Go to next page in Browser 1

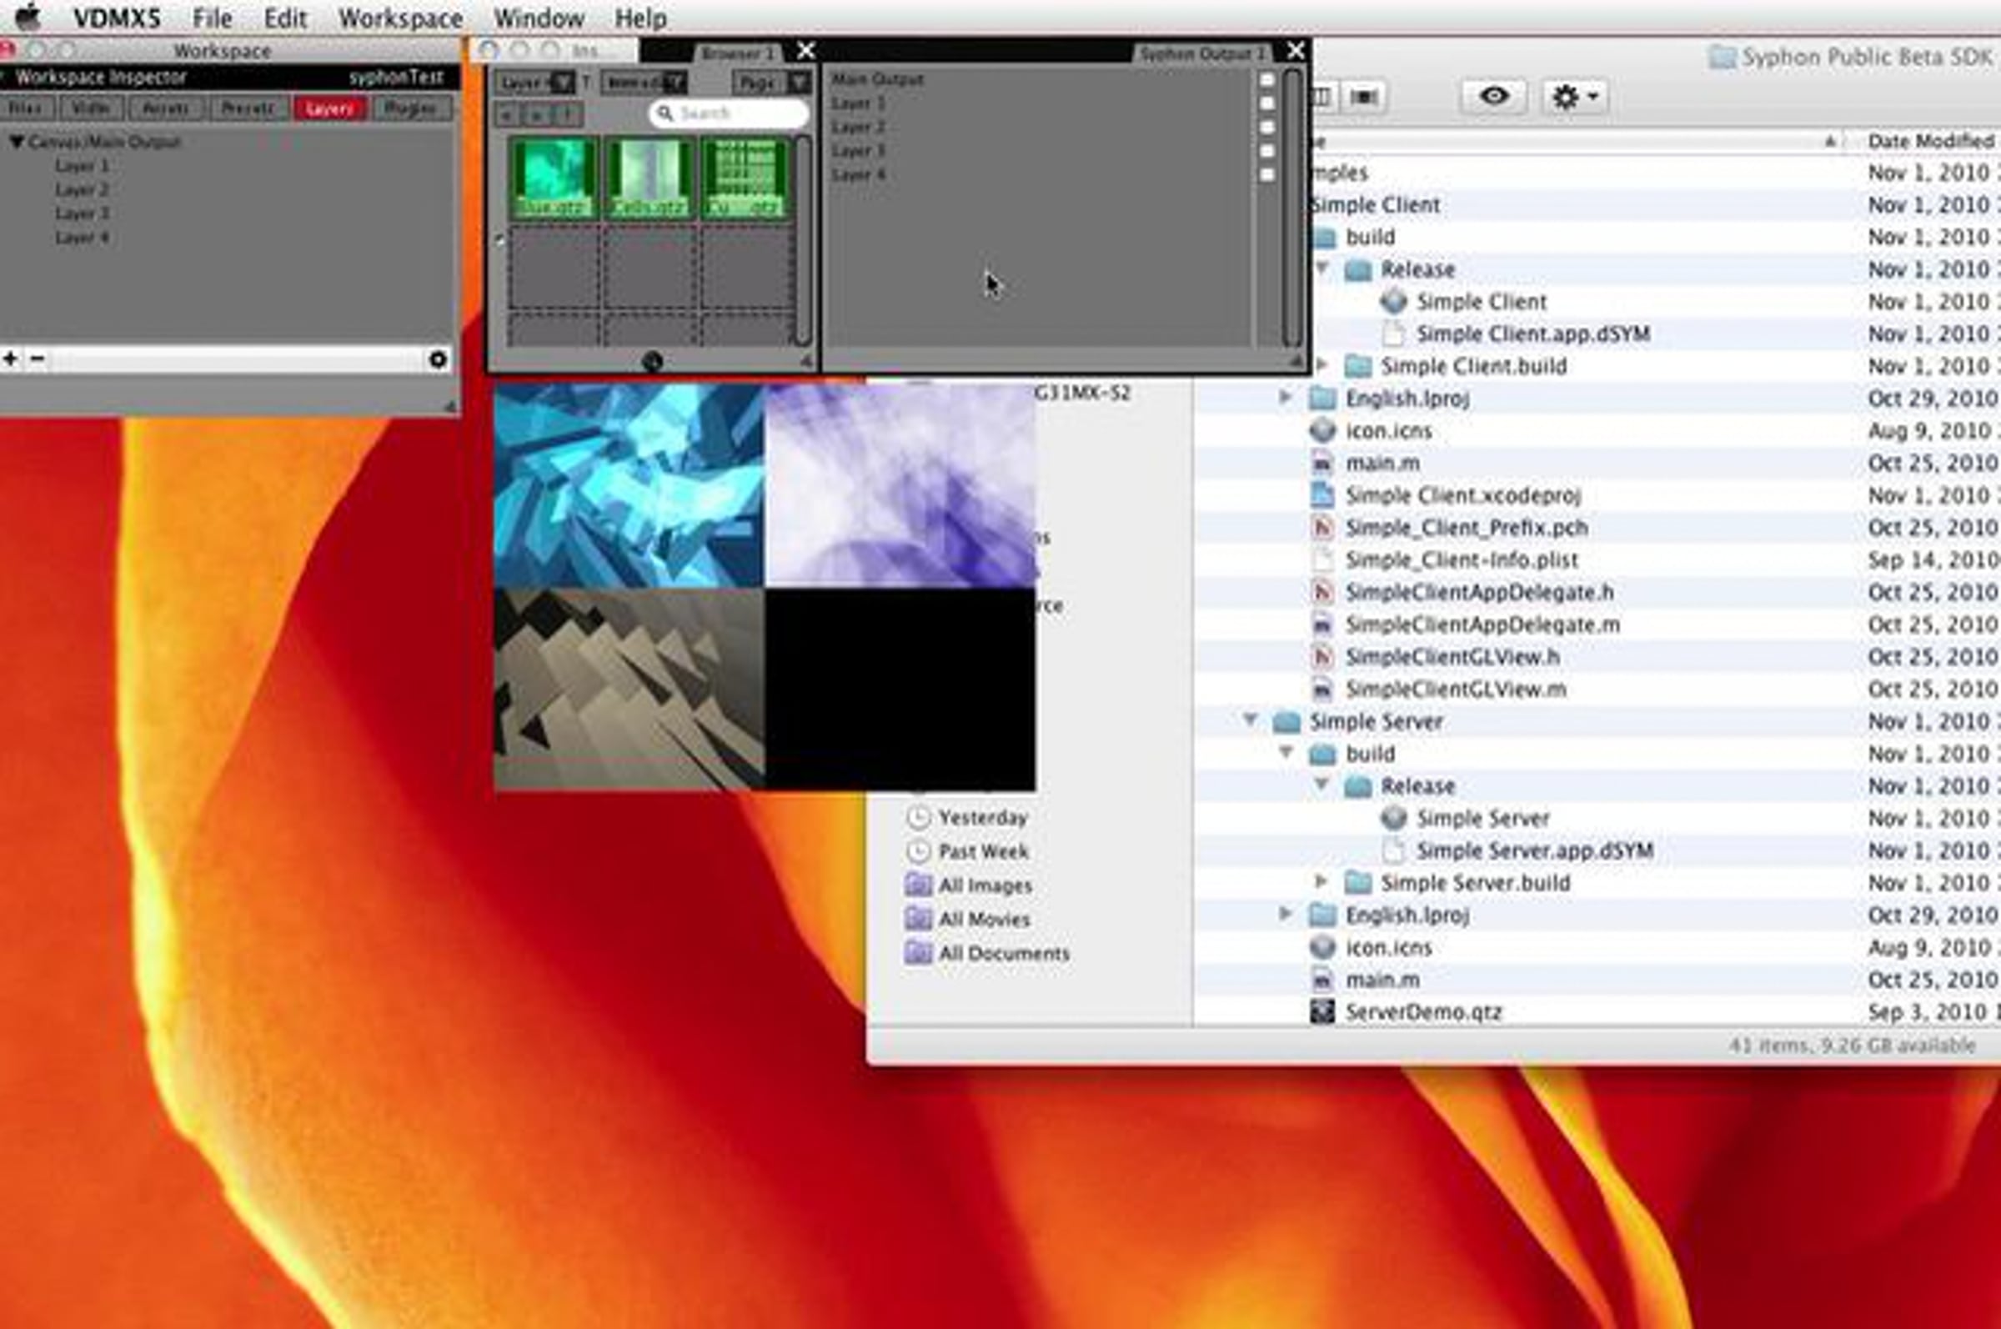click(x=538, y=113)
